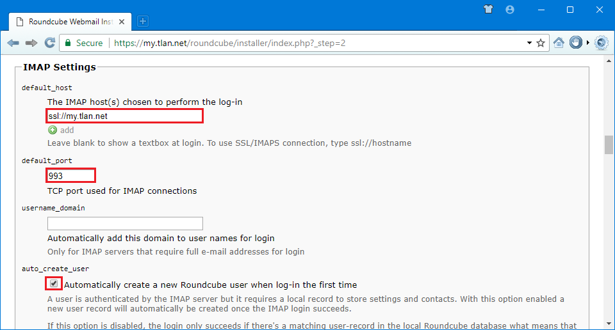
Task: Select the Roundcube Webmail Installer tab
Action: click(70, 22)
